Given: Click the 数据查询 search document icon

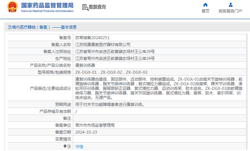Looking at the screenshot, I should coord(85,7).
